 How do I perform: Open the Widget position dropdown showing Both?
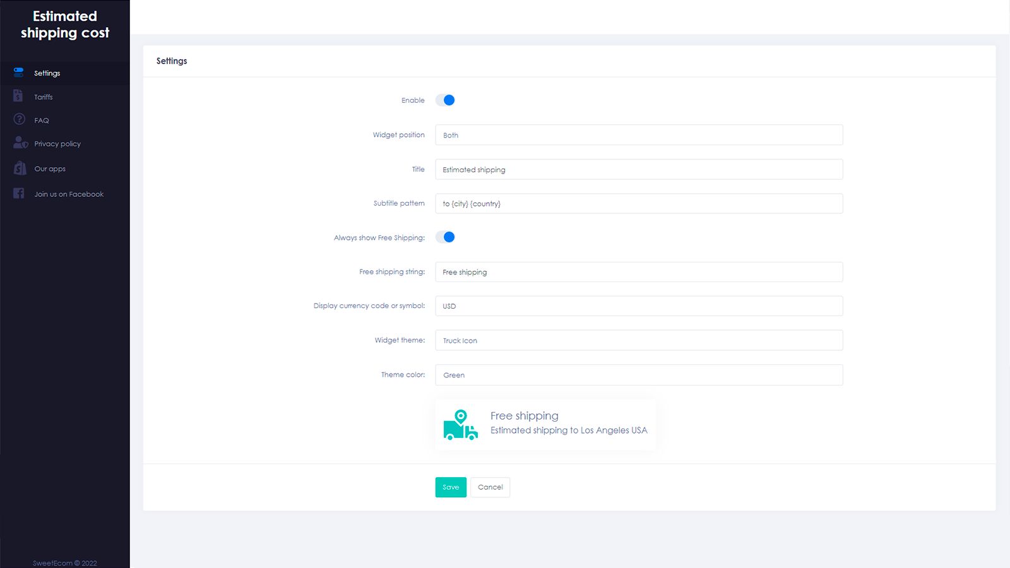638,134
